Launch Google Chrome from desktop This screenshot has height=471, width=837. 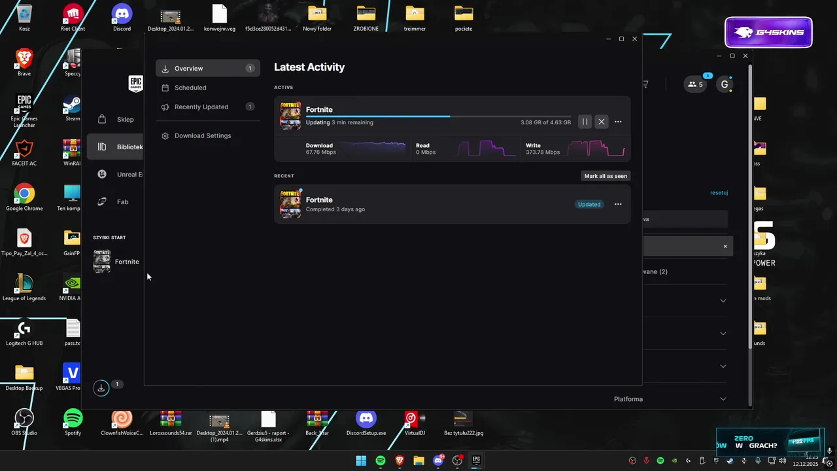click(x=24, y=198)
